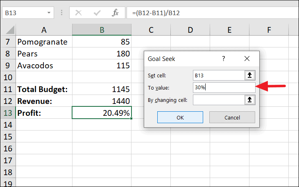Close the Goal Seek dialog
The width and height of the screenshot is (299, 187).
pyautogui.click(x=247, y=59)
